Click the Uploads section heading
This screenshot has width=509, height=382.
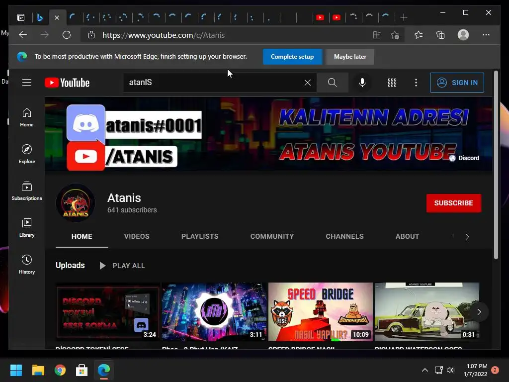point(70,266)
